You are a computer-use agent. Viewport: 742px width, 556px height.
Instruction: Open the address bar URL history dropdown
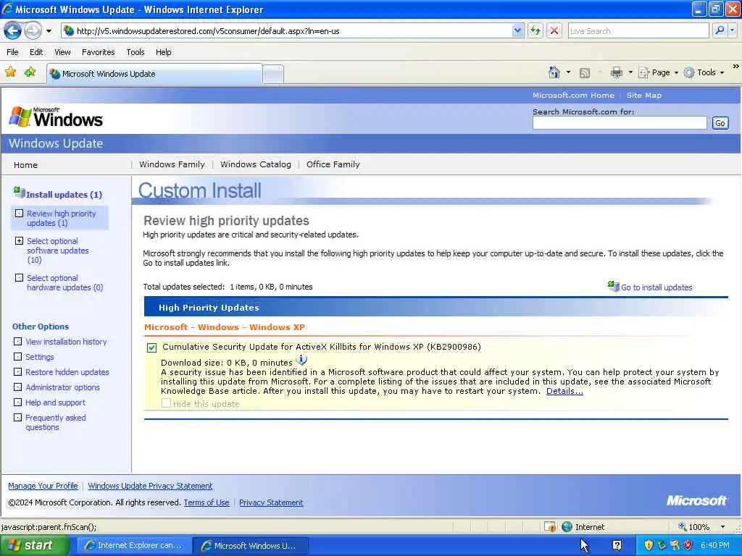(517, 30)
